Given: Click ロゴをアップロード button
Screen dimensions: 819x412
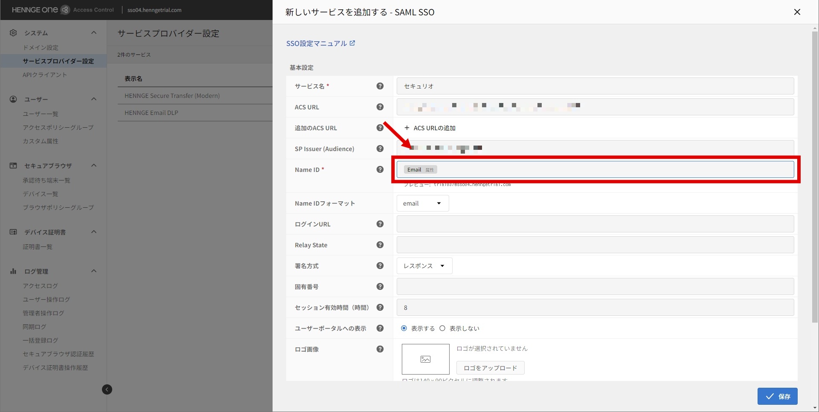Looking at the screenshot, I should point(491,368).
